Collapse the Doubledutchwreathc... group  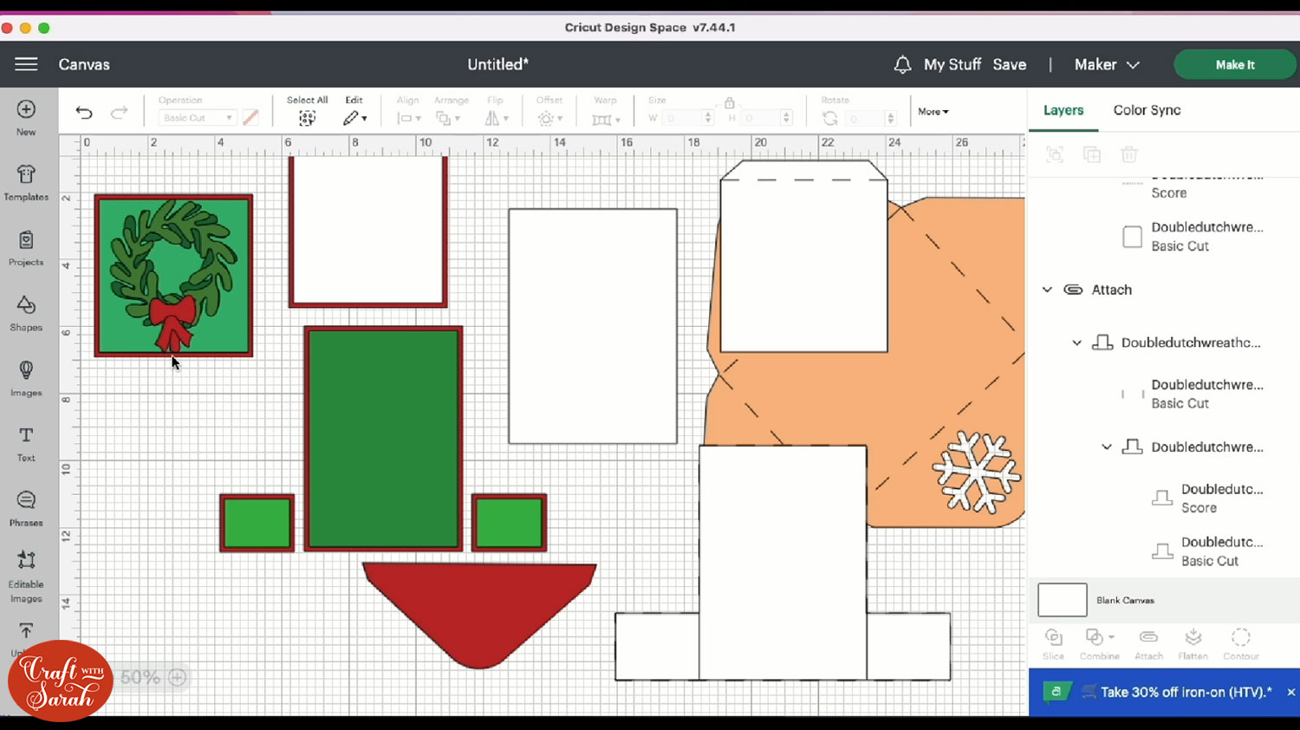[1076, 342]
